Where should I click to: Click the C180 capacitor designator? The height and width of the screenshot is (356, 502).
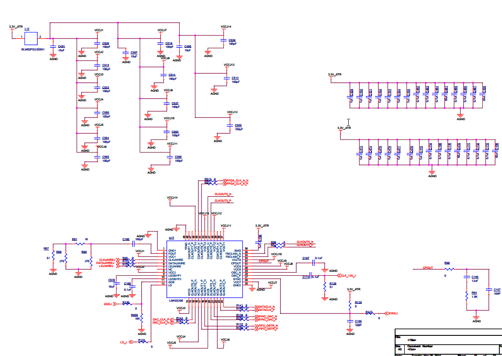tap(127, 284)
